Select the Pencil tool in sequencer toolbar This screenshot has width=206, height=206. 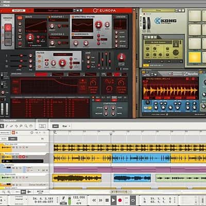coord(7,126)
